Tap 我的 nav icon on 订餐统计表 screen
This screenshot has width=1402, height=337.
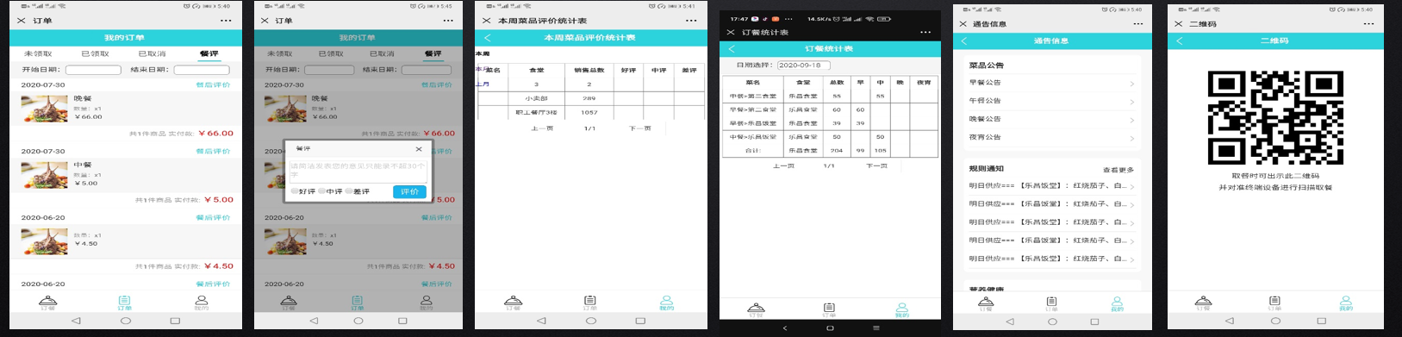(x=901, y=309)
